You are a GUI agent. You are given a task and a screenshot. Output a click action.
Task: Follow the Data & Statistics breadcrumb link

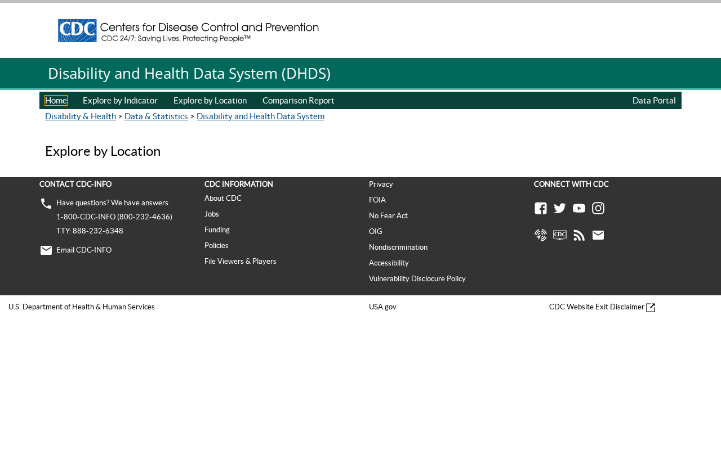tap(156, 116)
